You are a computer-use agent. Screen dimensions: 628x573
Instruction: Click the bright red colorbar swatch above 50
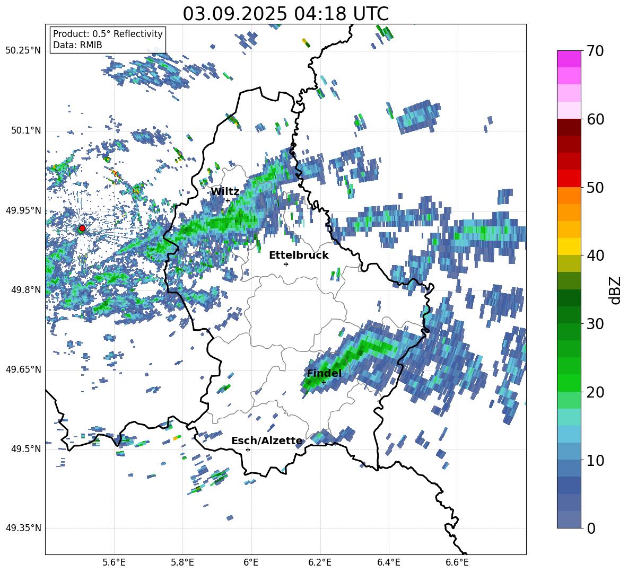pos(569,178)
